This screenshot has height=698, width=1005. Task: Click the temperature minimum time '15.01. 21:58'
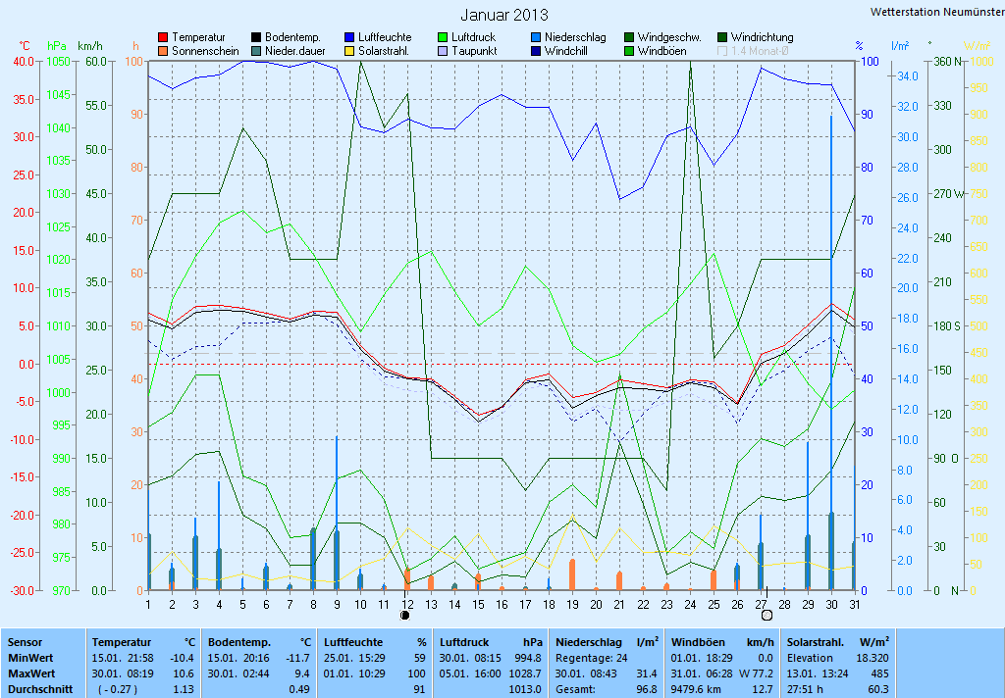click(x=123, y=658)
